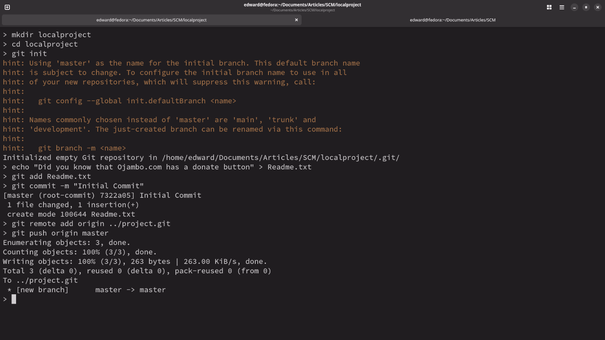Click the blinking cursor at the prompt
The image size is (605, 340).
[x=14, y=298]
